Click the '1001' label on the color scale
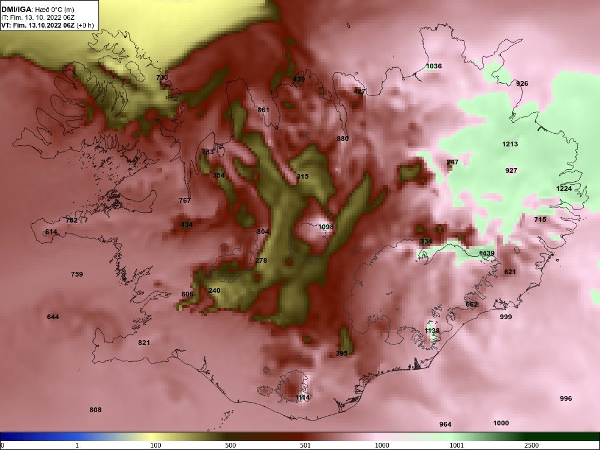 click(457, 445)
